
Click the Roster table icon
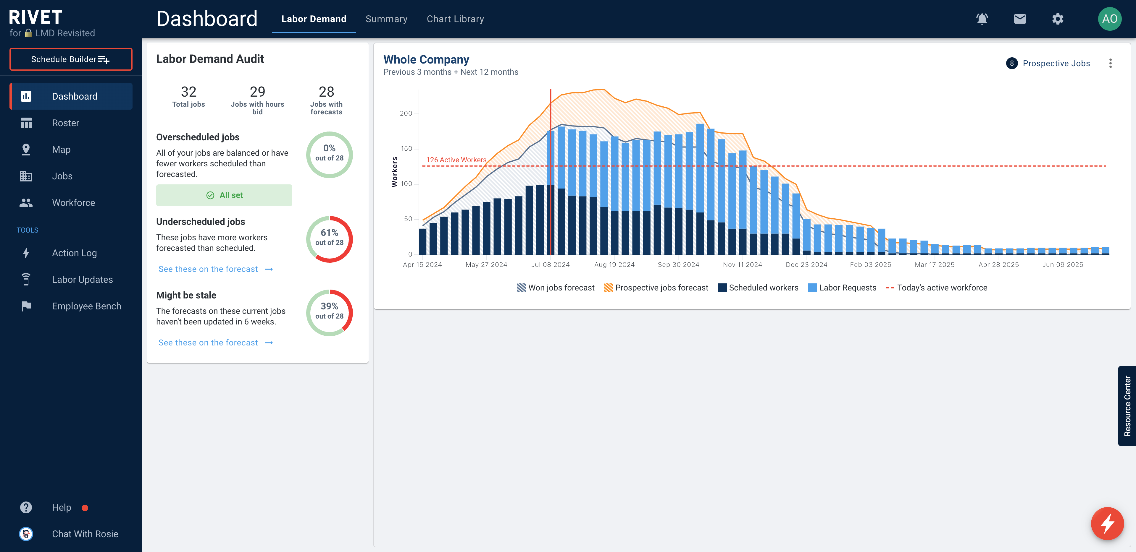(26, 123)
